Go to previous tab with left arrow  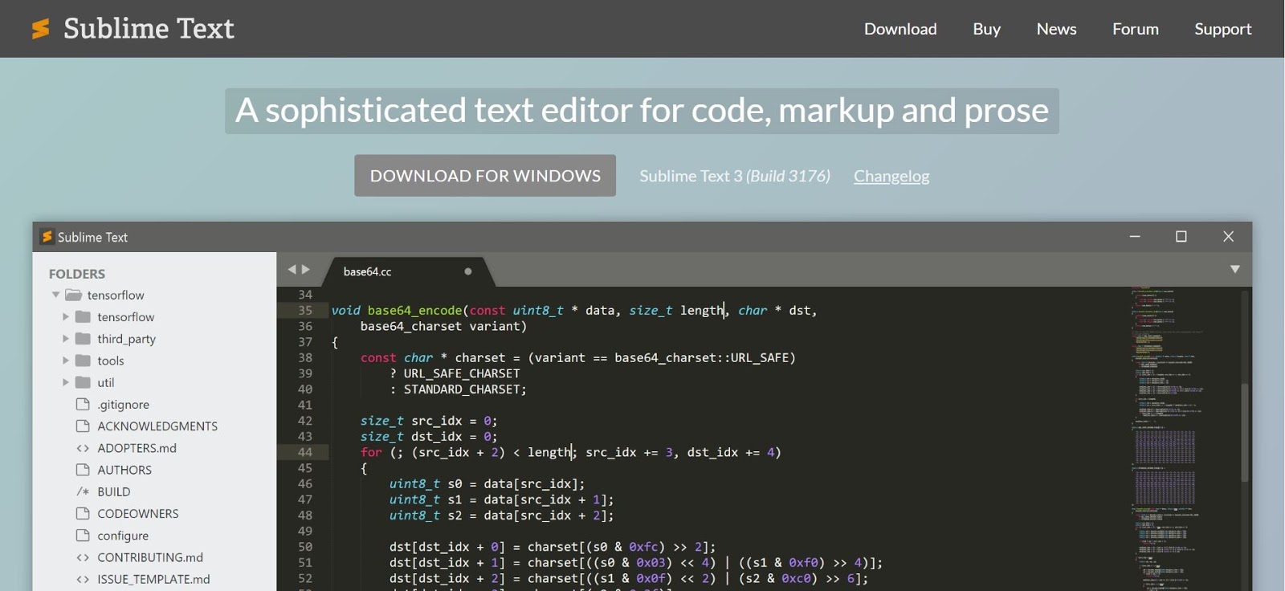click(292, 270)
